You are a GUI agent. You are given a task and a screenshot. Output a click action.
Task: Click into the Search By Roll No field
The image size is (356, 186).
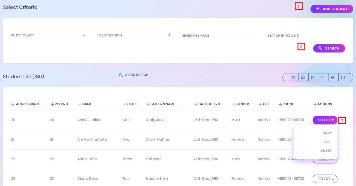[x=306, y=36]
